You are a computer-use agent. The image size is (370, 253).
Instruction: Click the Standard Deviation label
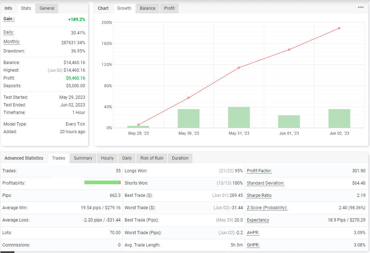266,183
